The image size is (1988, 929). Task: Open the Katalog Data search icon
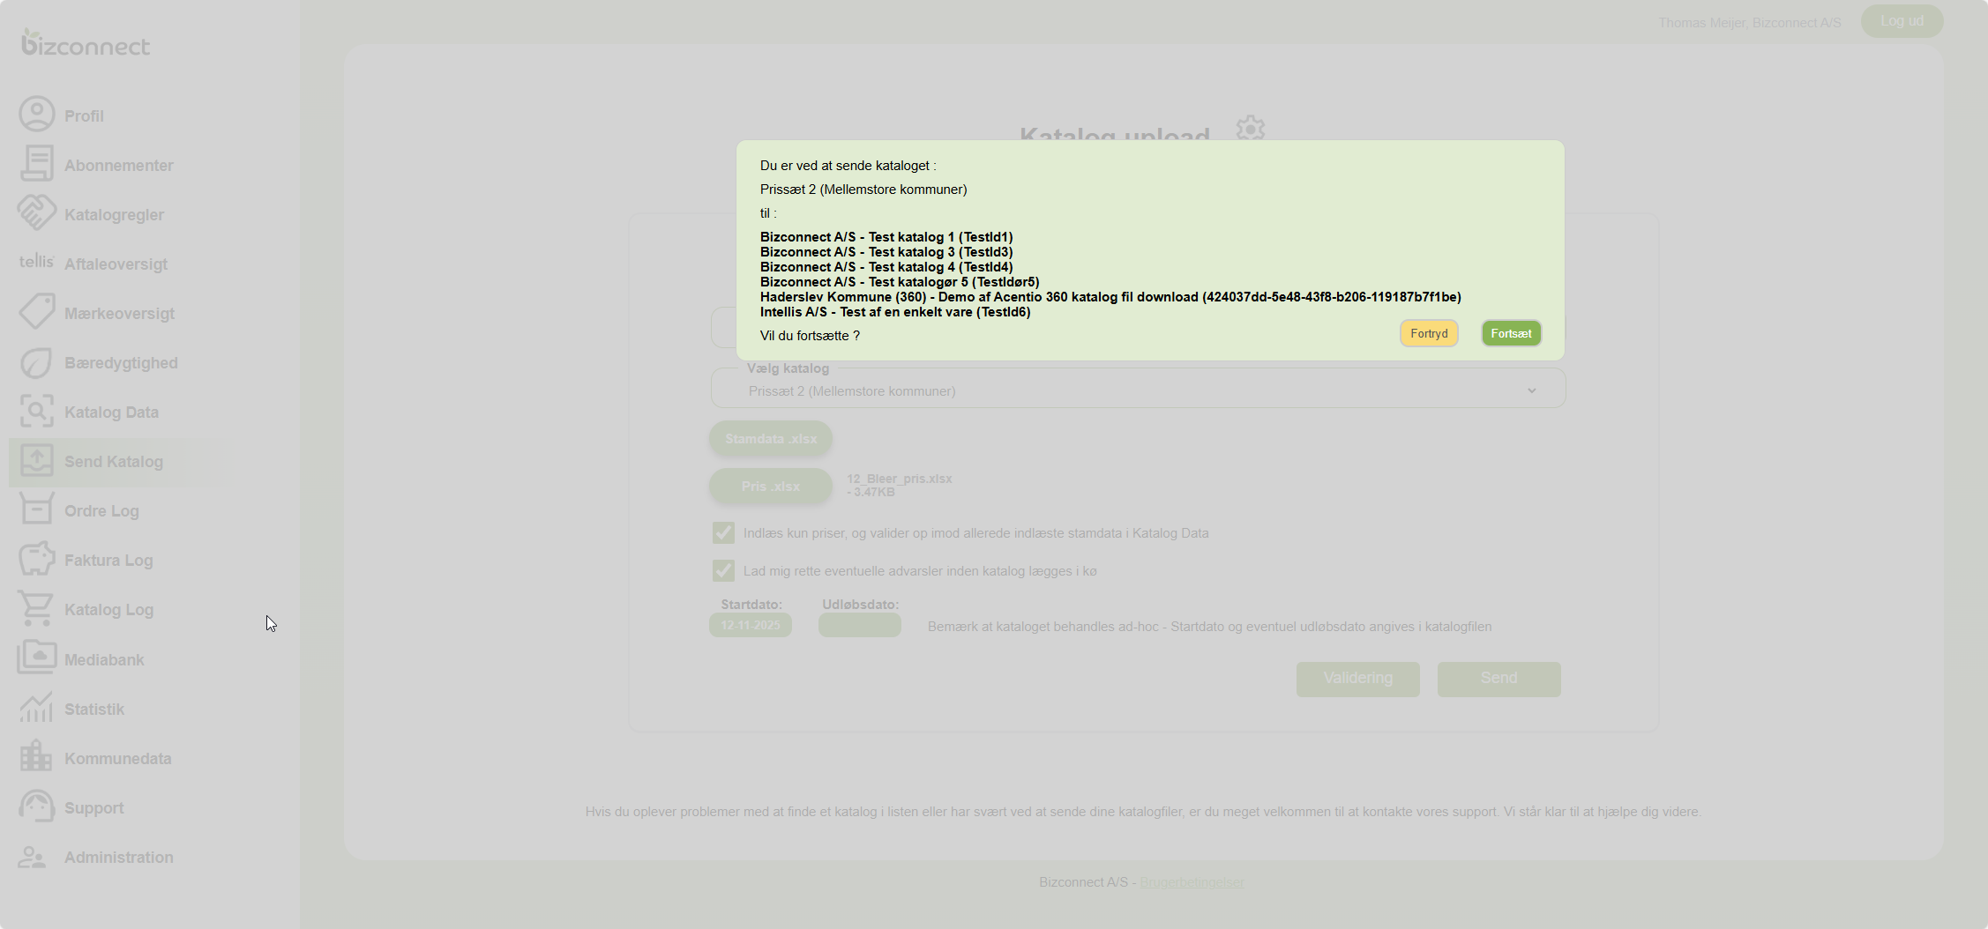[x=37, y=412]
